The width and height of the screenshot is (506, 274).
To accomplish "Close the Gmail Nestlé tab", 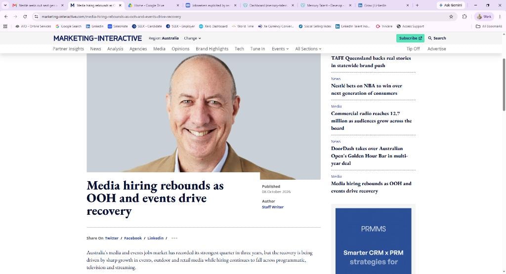I will tap(63, 5).
